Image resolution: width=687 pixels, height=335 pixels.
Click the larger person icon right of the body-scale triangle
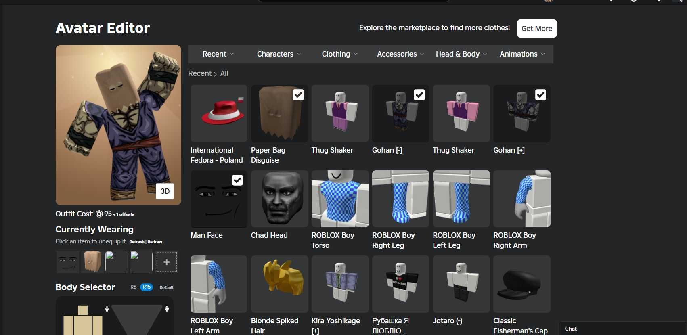click(167, 309)
